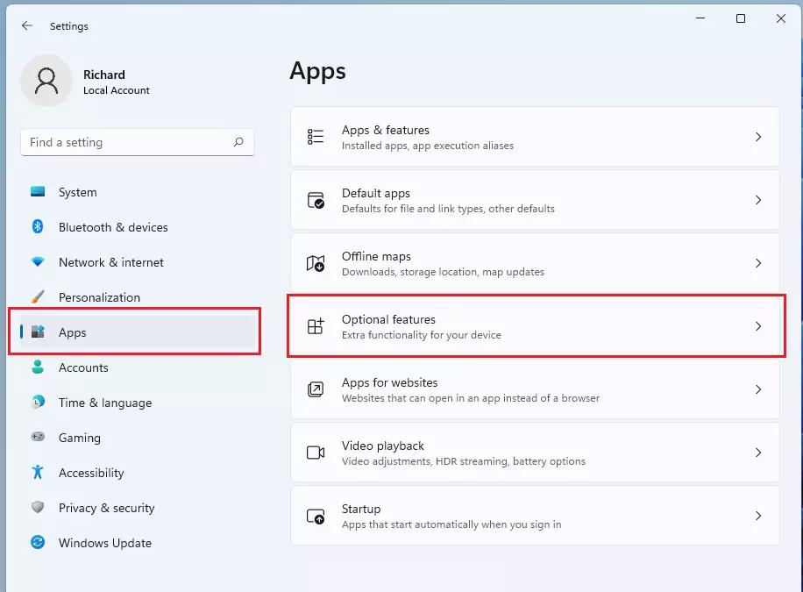Viewport: 803px width, 592px height.
Task: Click the Offline maps icon
Action: click(x=316, y=263)
